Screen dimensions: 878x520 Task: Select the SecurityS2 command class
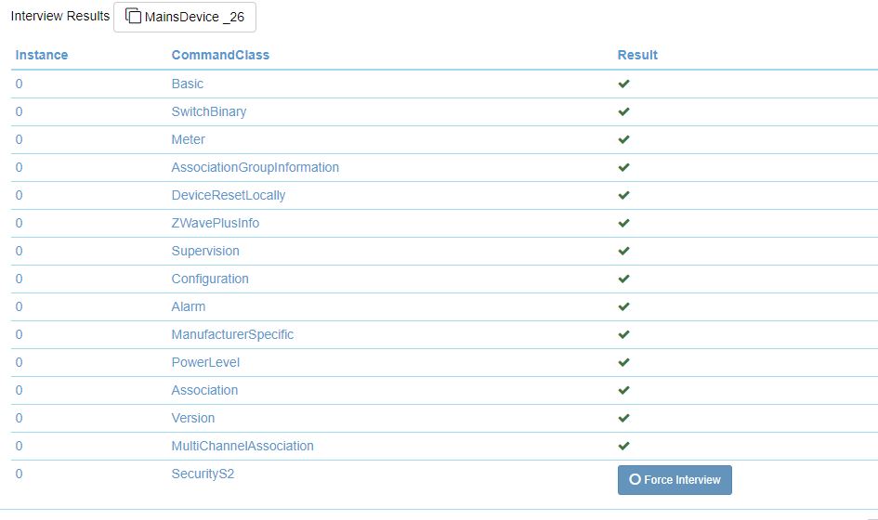[203, 474]
